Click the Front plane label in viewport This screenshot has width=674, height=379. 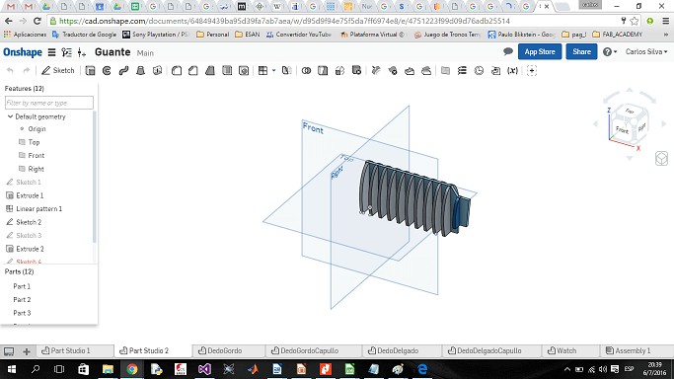(x=313, y=128)
